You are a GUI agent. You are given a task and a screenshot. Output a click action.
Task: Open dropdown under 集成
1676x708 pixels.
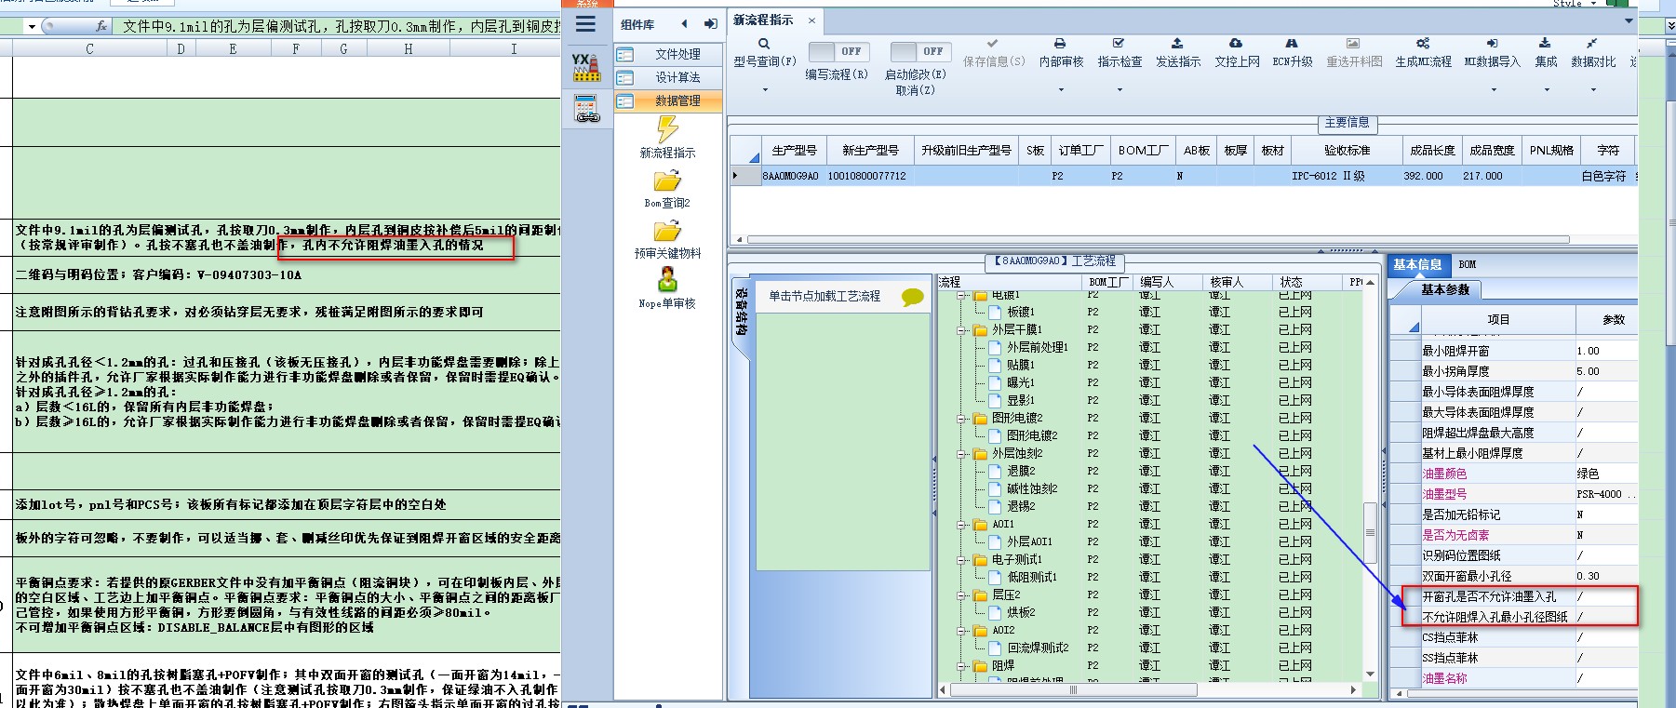[1547, 90]
